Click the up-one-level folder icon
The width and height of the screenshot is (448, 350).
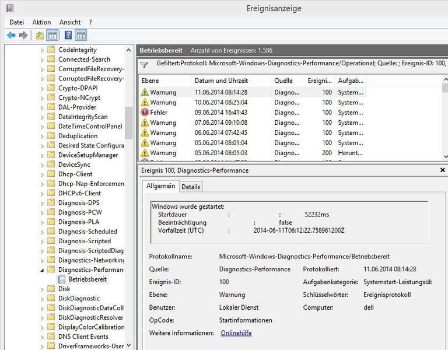coord(40,36)
